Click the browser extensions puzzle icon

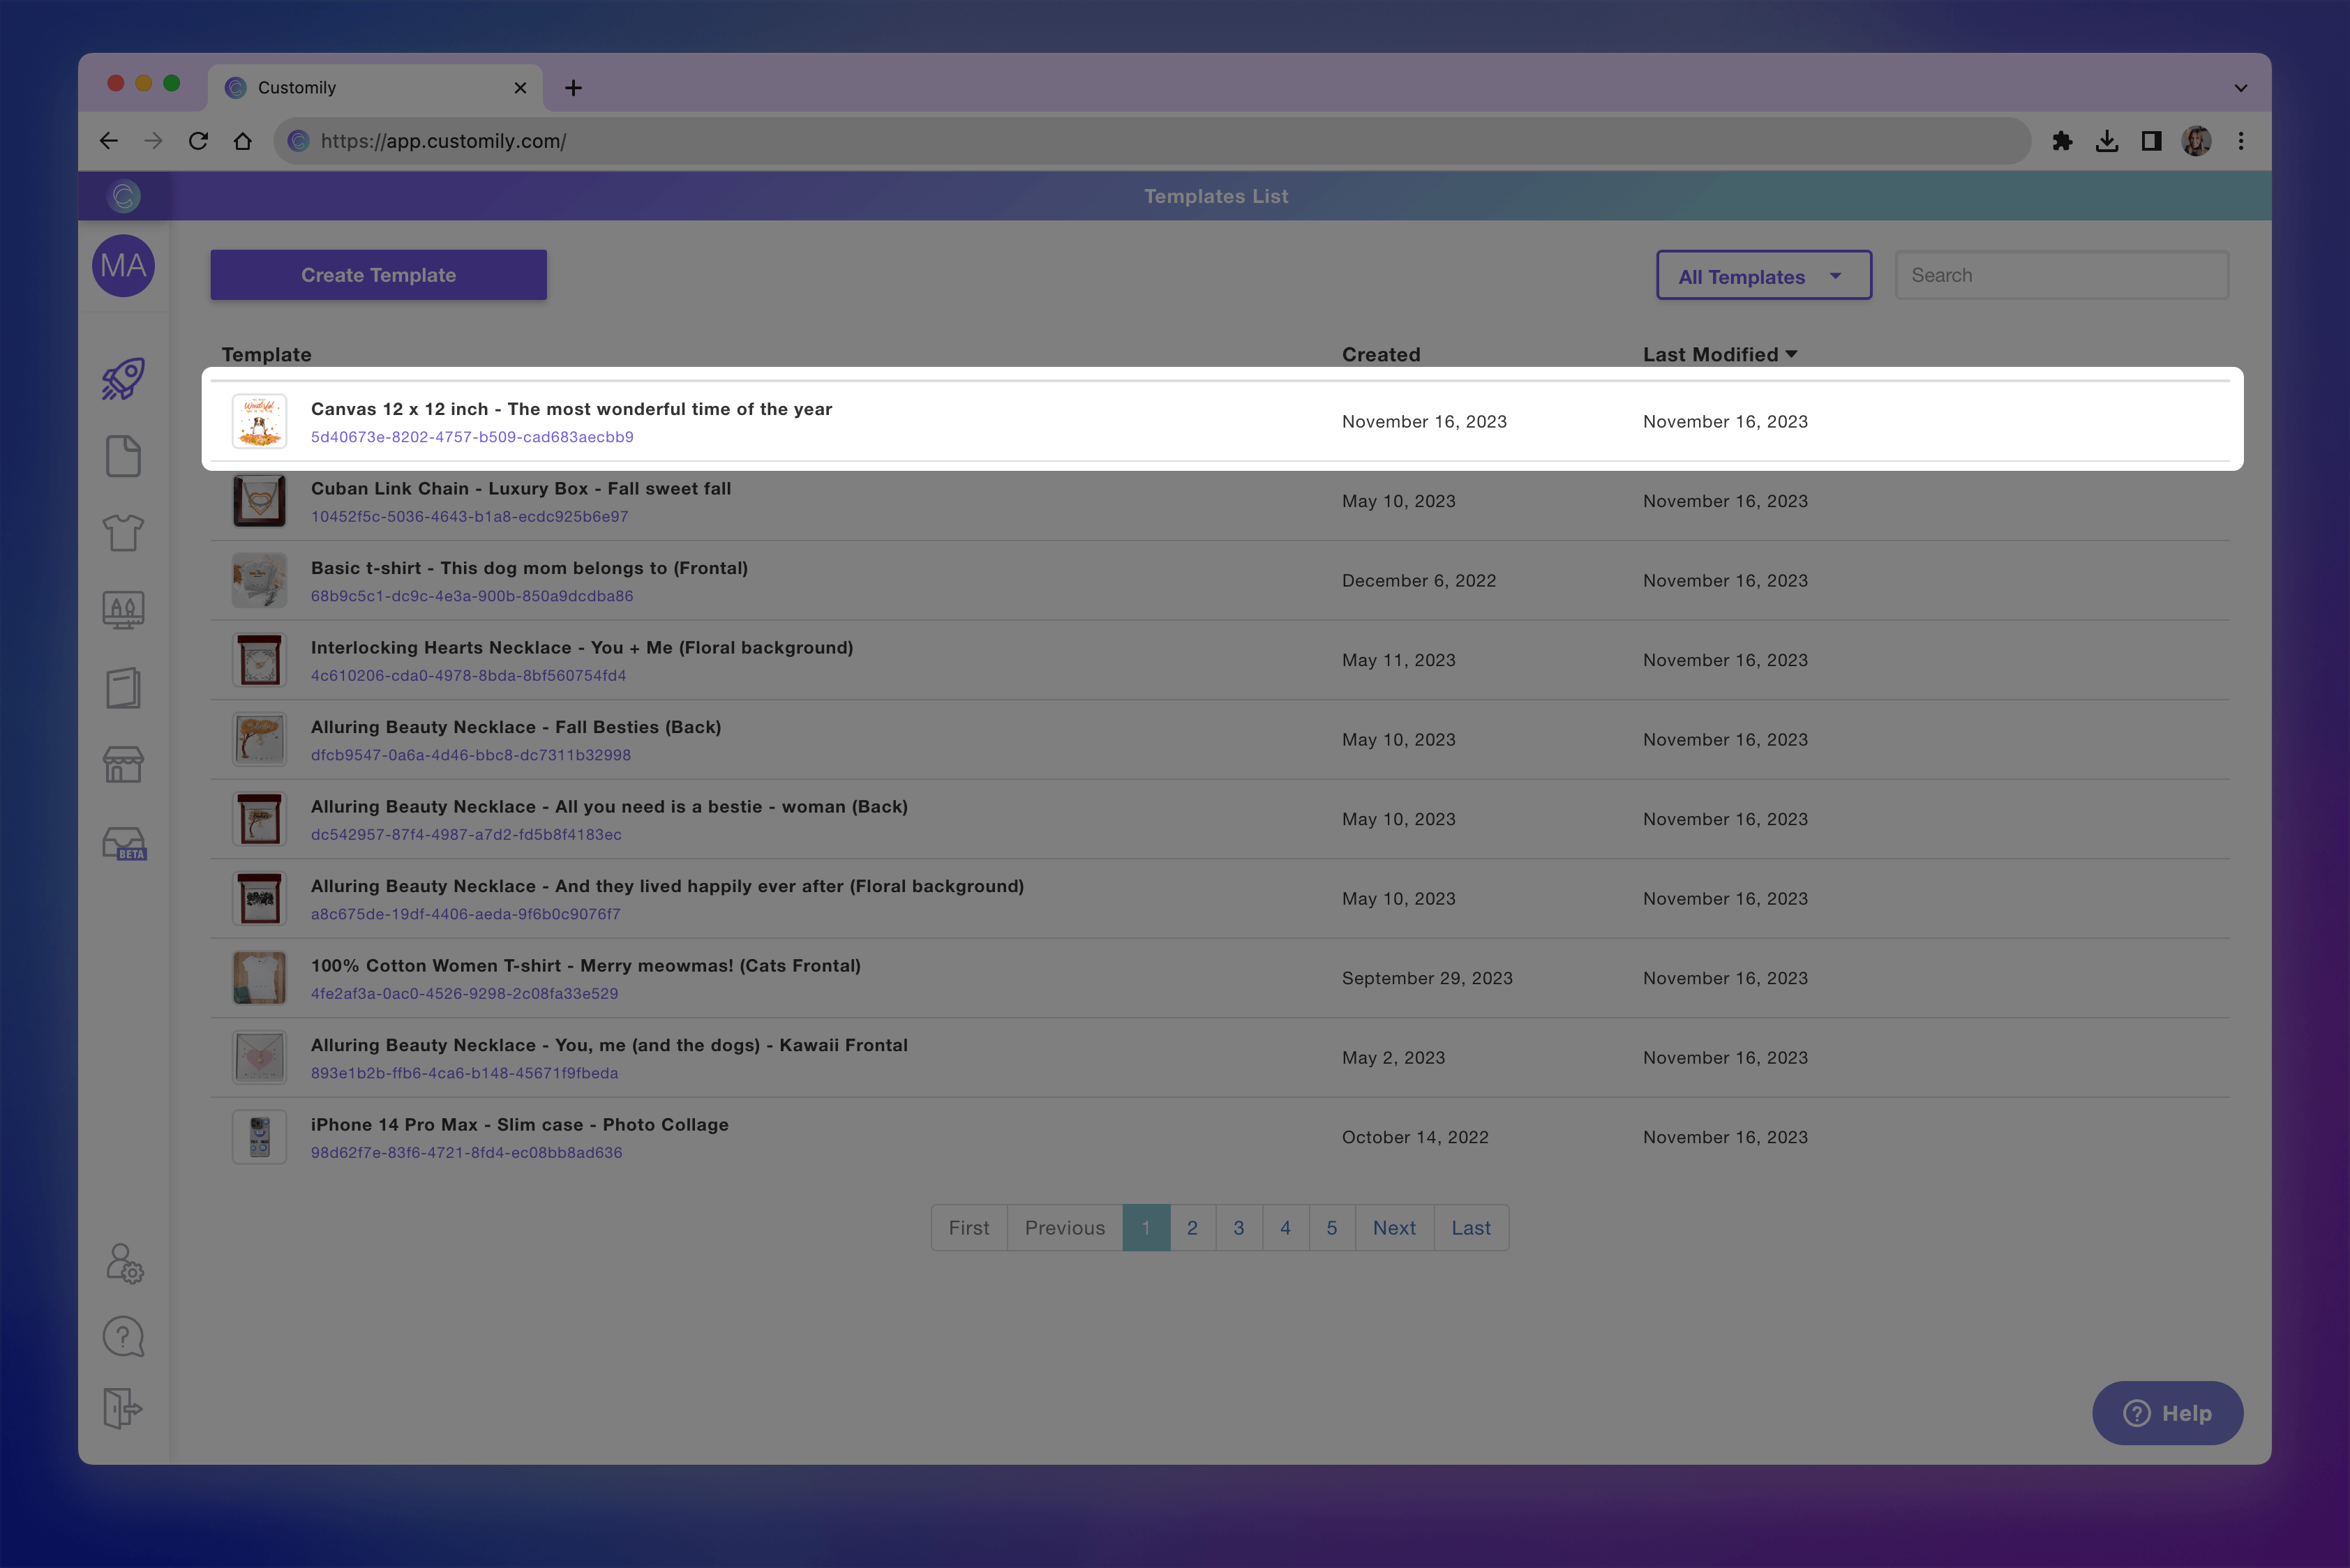tap(2062, 141)
